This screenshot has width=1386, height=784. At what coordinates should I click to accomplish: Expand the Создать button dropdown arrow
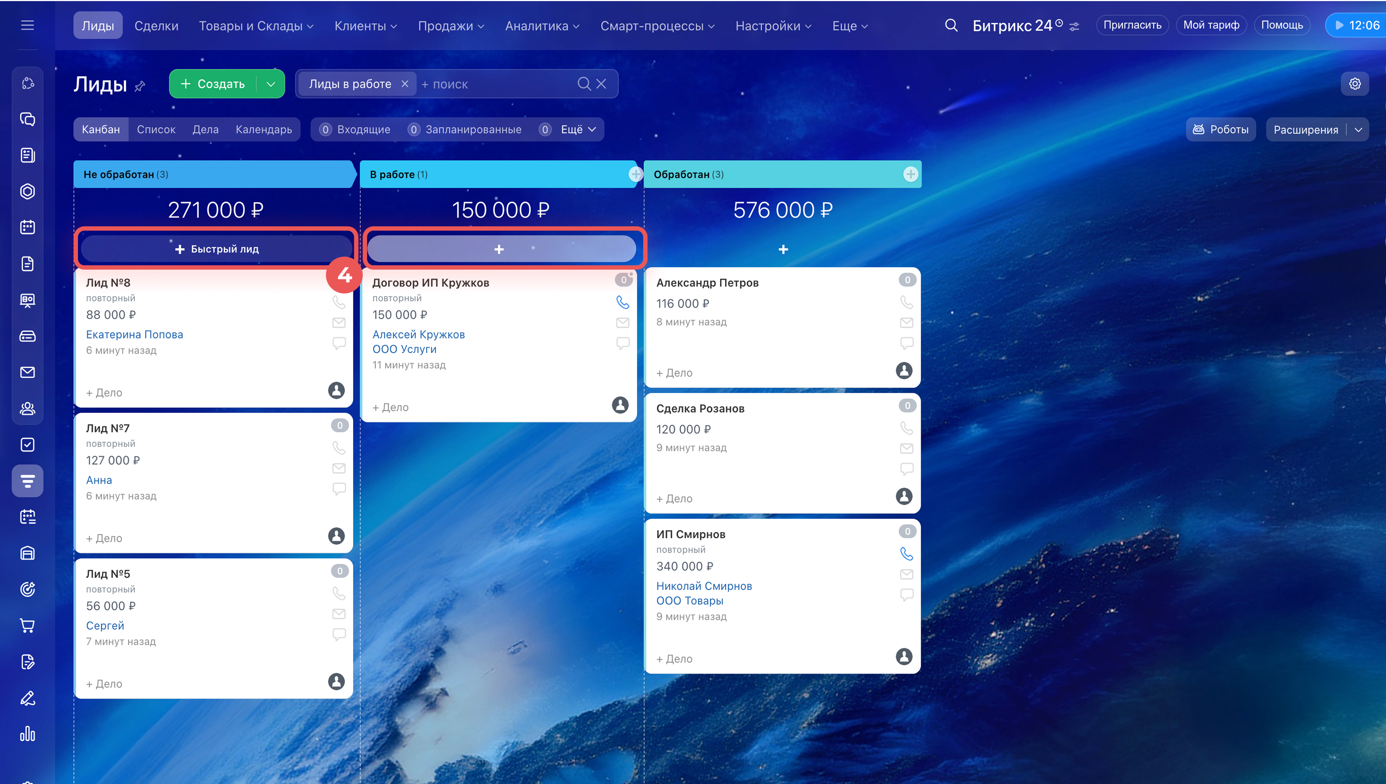[x=271, y=84]
